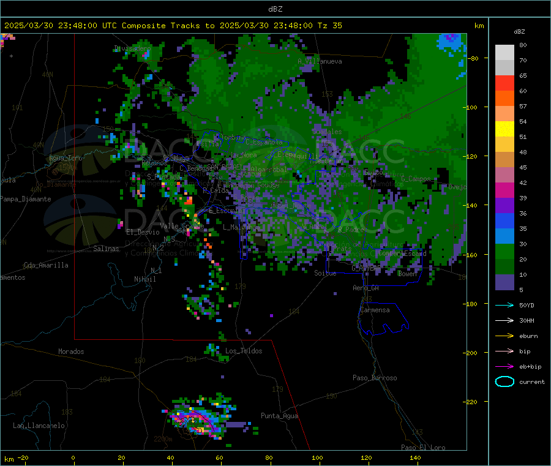Click the 'Salinas' map label
This screenshot has width=551, height=466.
(106, 249)
